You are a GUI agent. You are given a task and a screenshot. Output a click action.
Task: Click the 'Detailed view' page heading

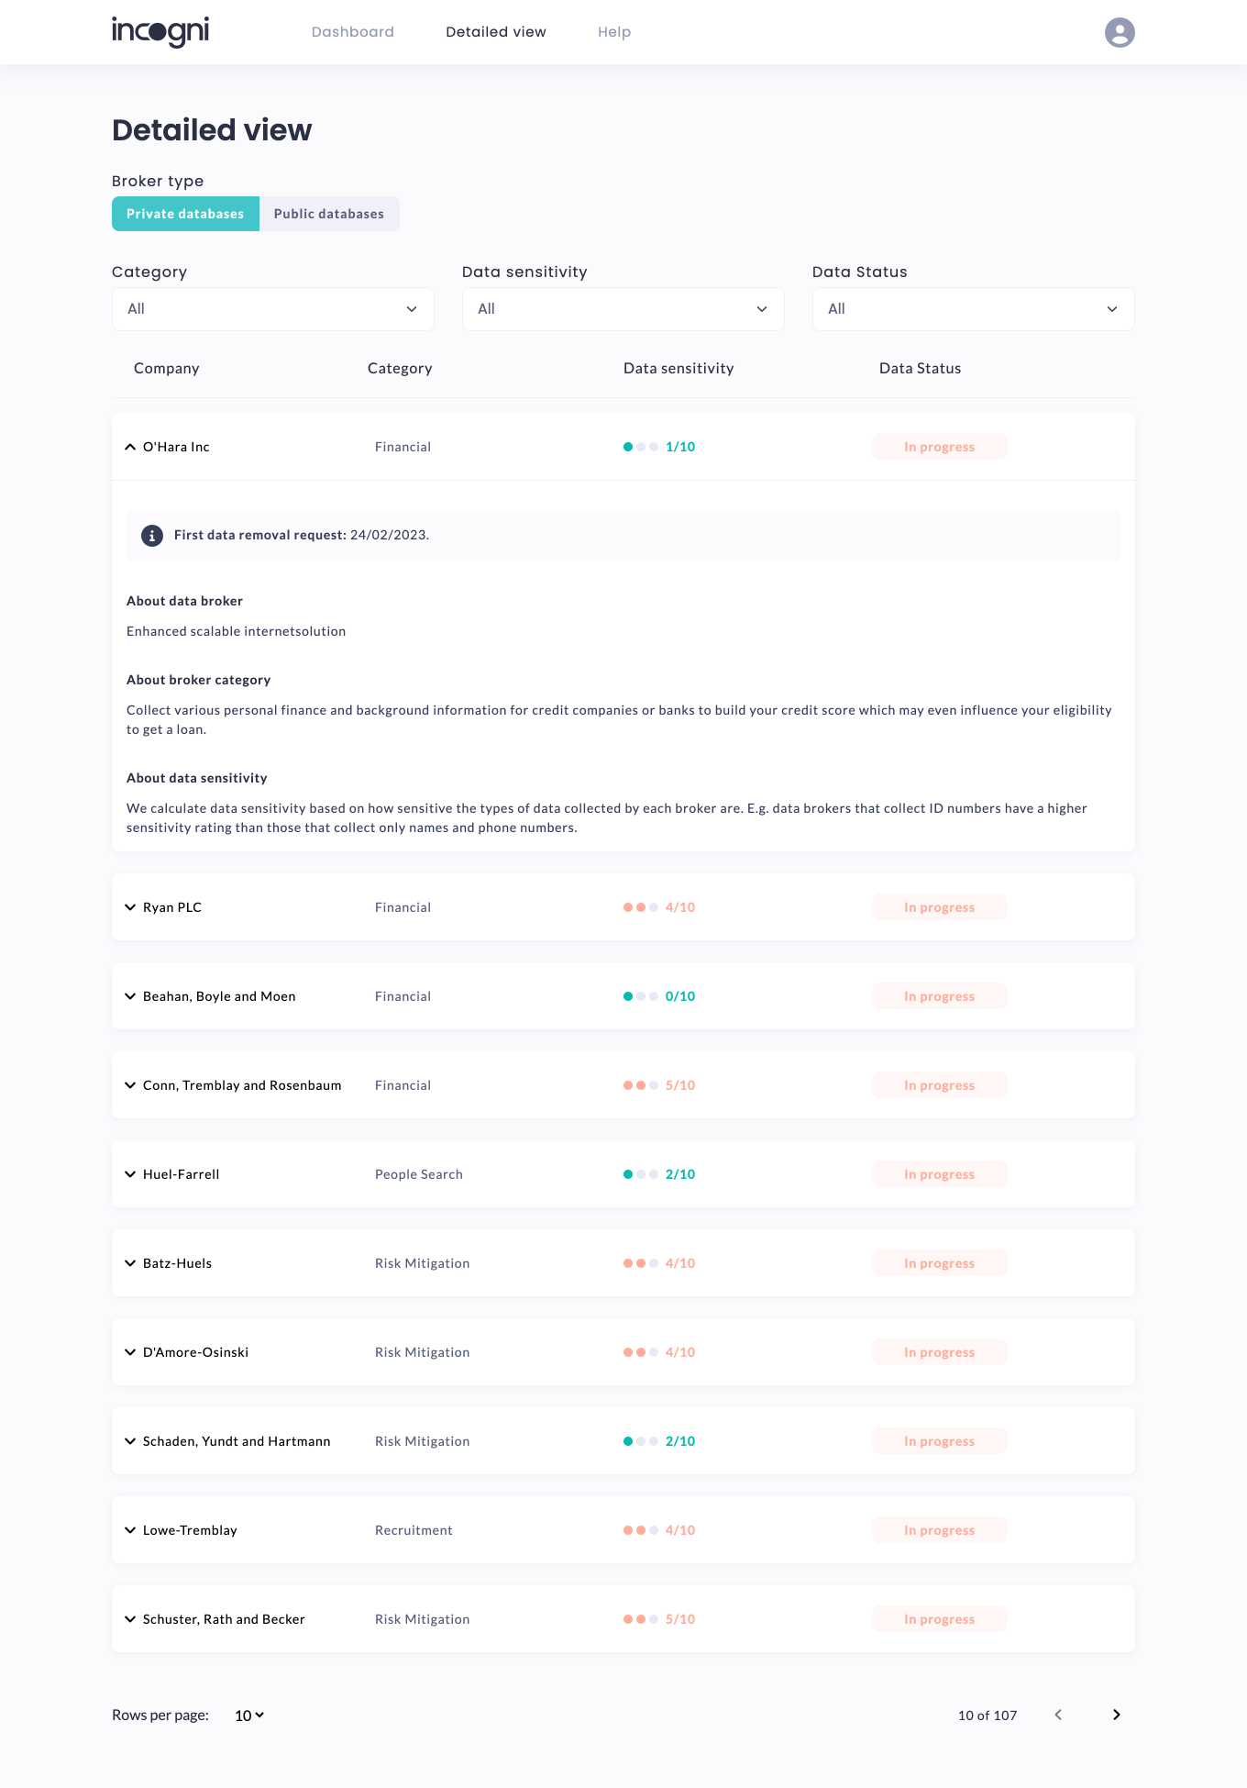point(212,130)
